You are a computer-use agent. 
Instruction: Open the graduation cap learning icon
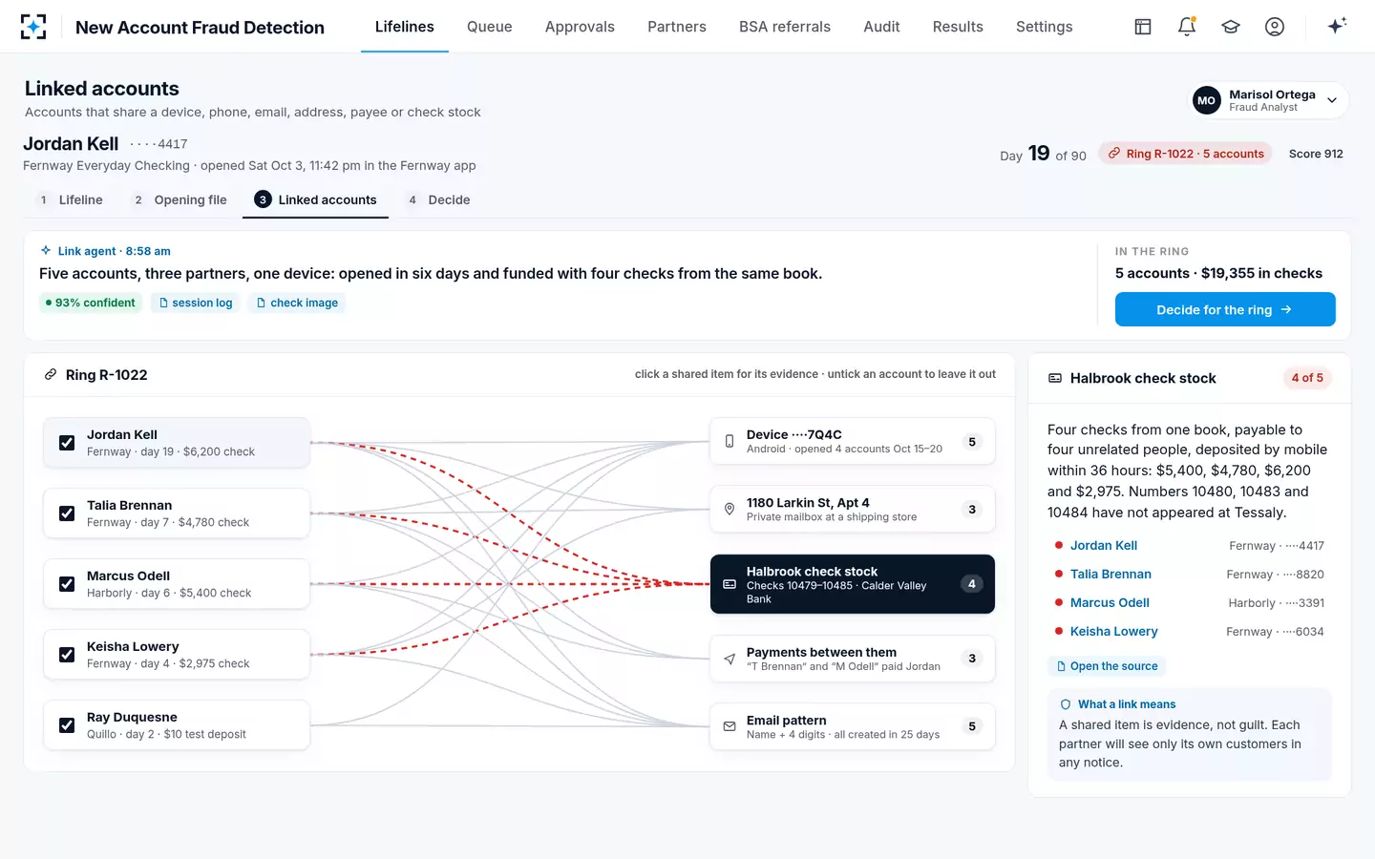1231,27
